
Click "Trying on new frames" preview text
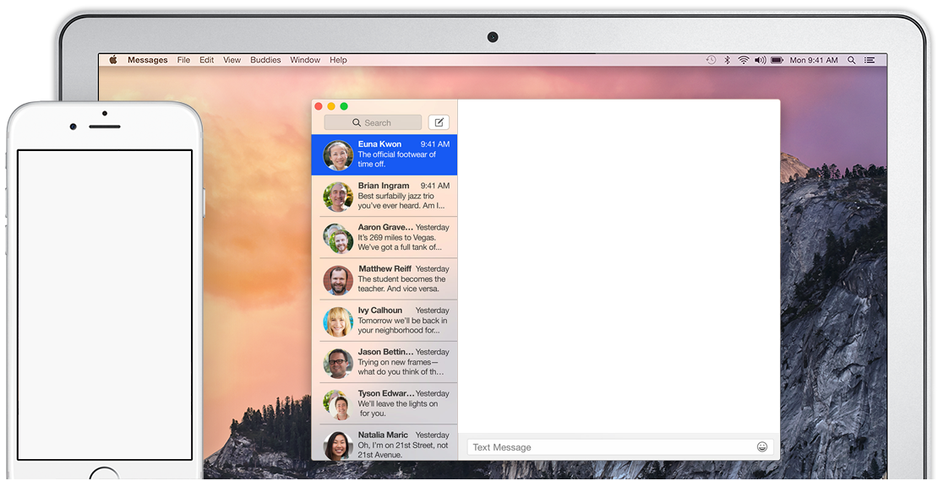(401, 367)
